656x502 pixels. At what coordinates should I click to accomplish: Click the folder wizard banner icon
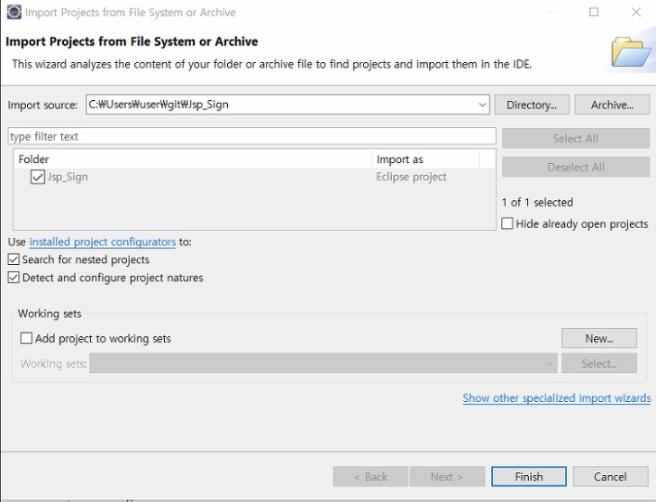pos(632,52)
